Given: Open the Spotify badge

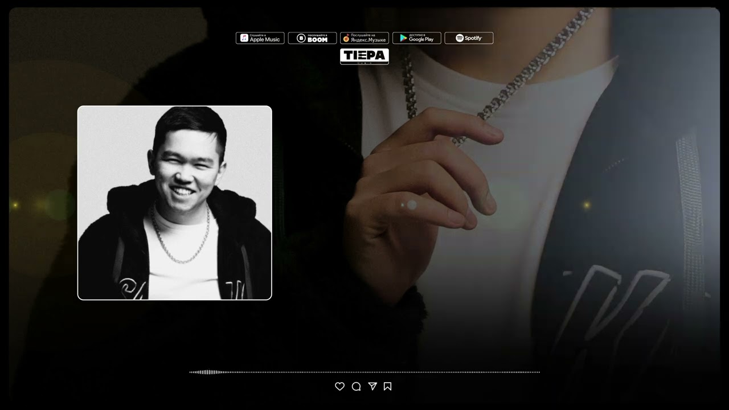Looking at the screenshot, I should point(469,38).
